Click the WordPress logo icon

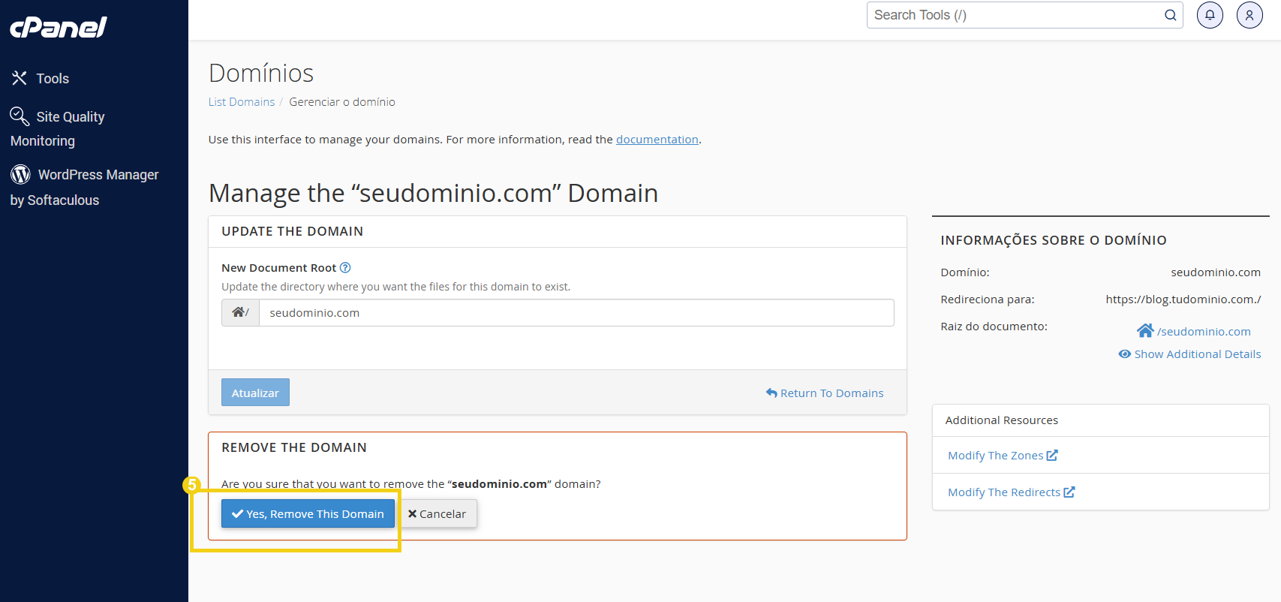(x=20, y=174)
